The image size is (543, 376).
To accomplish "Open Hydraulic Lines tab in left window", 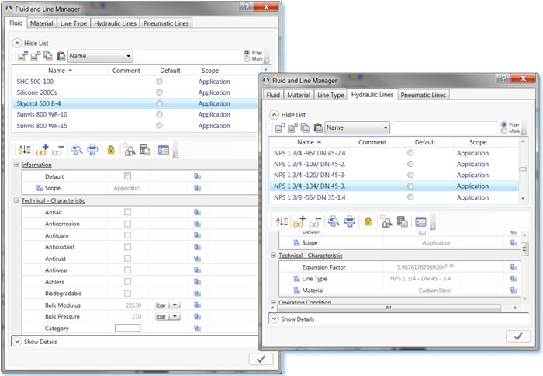I will click(116, 23).
